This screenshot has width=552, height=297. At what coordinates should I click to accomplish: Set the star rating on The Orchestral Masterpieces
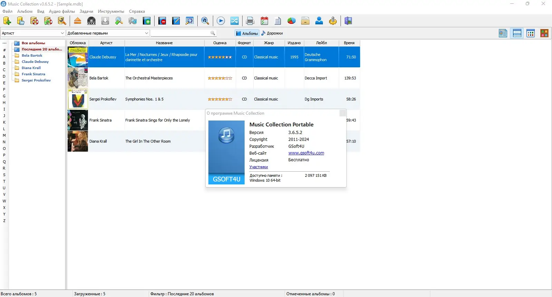(220, 78)
